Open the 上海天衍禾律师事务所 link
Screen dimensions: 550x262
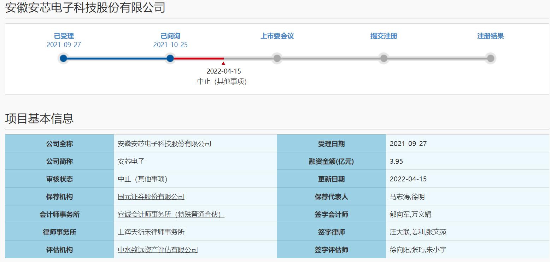pyautogui.click(x=151, y=232)
